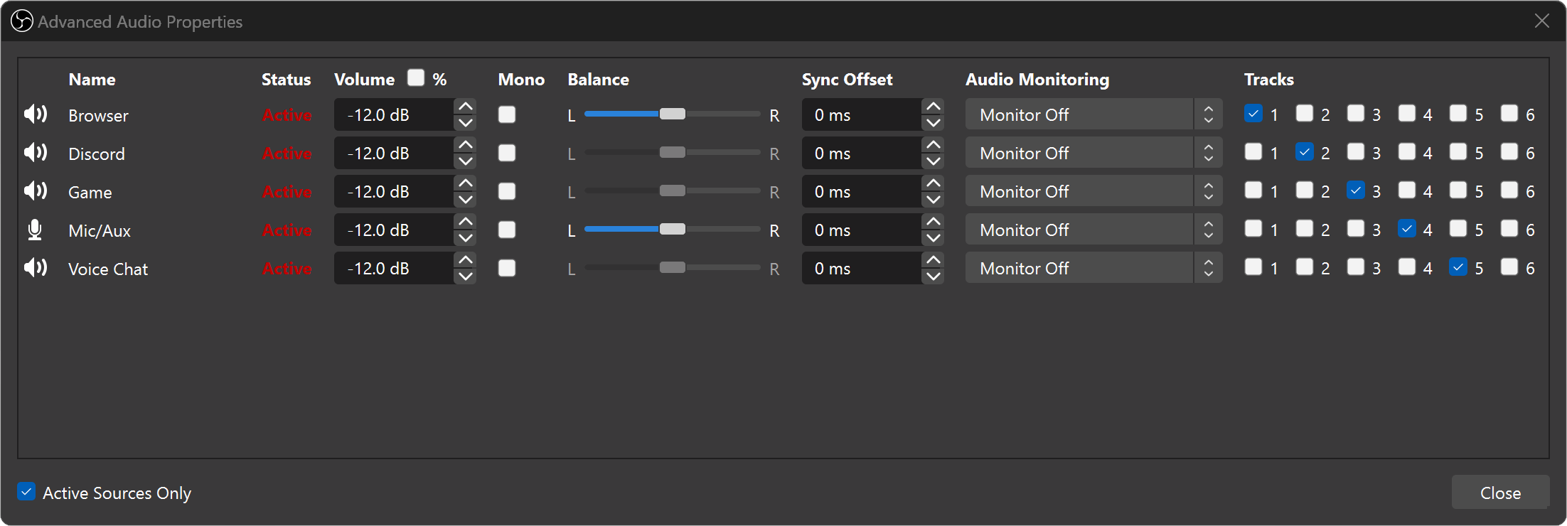This screenshot has width=1567, height=526.
Task: Click the Close button
Action: point(1500,493)
